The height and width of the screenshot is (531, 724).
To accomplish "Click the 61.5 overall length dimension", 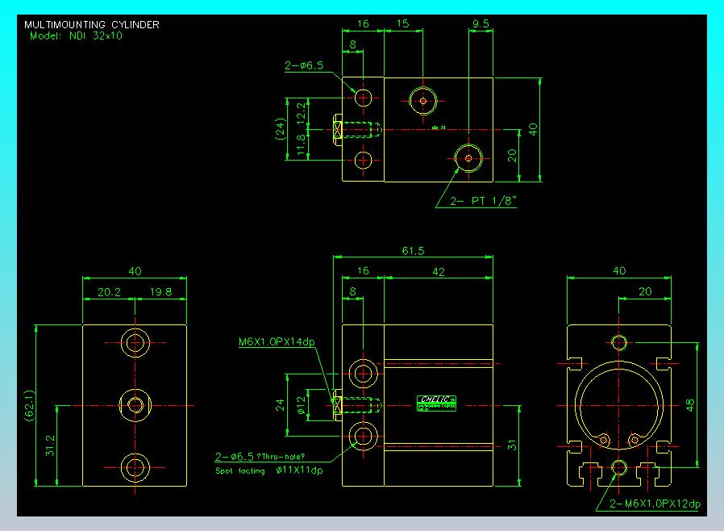I will pos(413,250).
